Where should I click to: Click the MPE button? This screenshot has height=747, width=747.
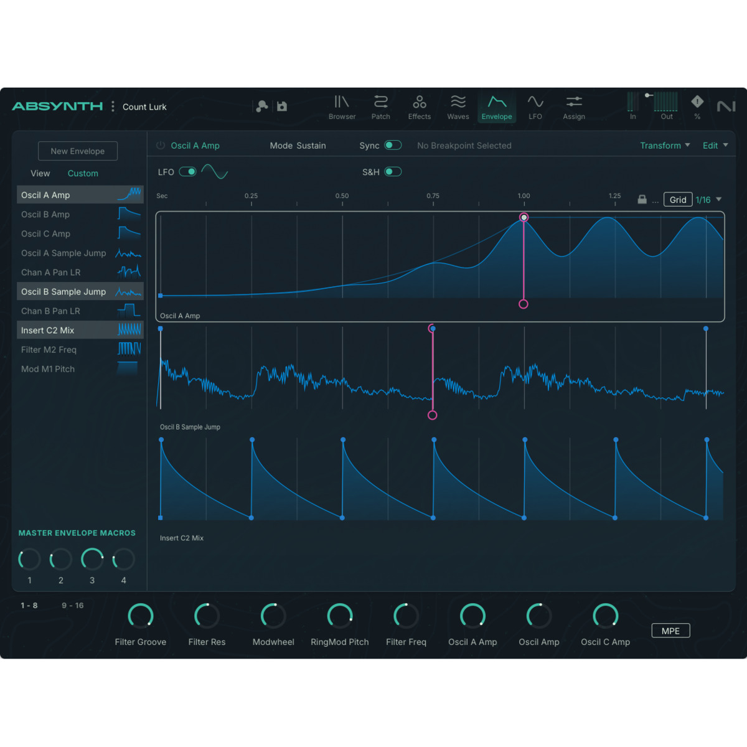tap(670, 630)
